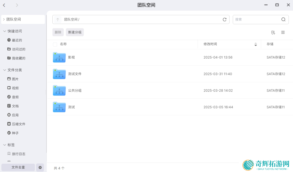This screenshot has width=293, height=172.
Task: Open the 影视 team folder icon
Action: [x=59, y=57]
